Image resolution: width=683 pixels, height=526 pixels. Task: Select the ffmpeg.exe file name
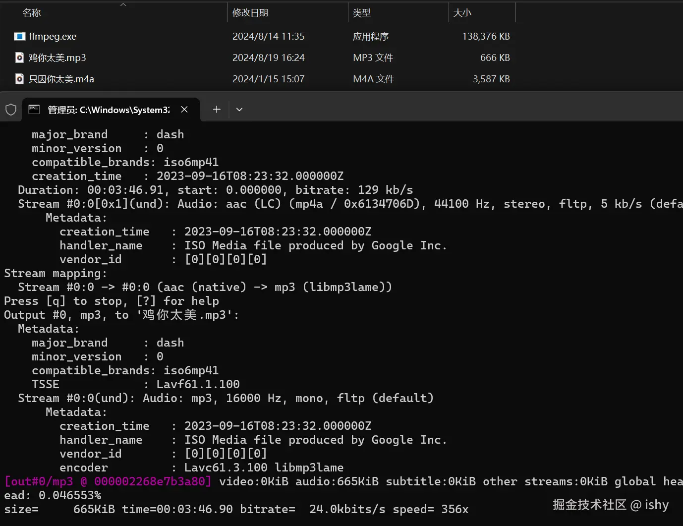point(53,36)
